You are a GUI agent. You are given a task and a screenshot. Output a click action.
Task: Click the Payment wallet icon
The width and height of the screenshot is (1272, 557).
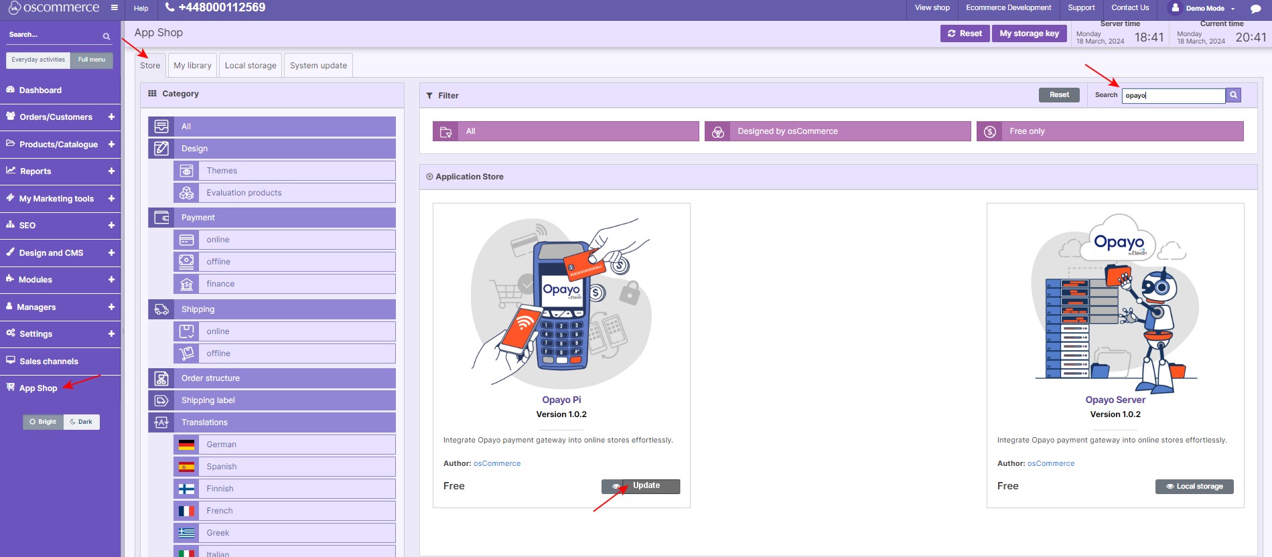pyautogui.click(x=161, y=218)
